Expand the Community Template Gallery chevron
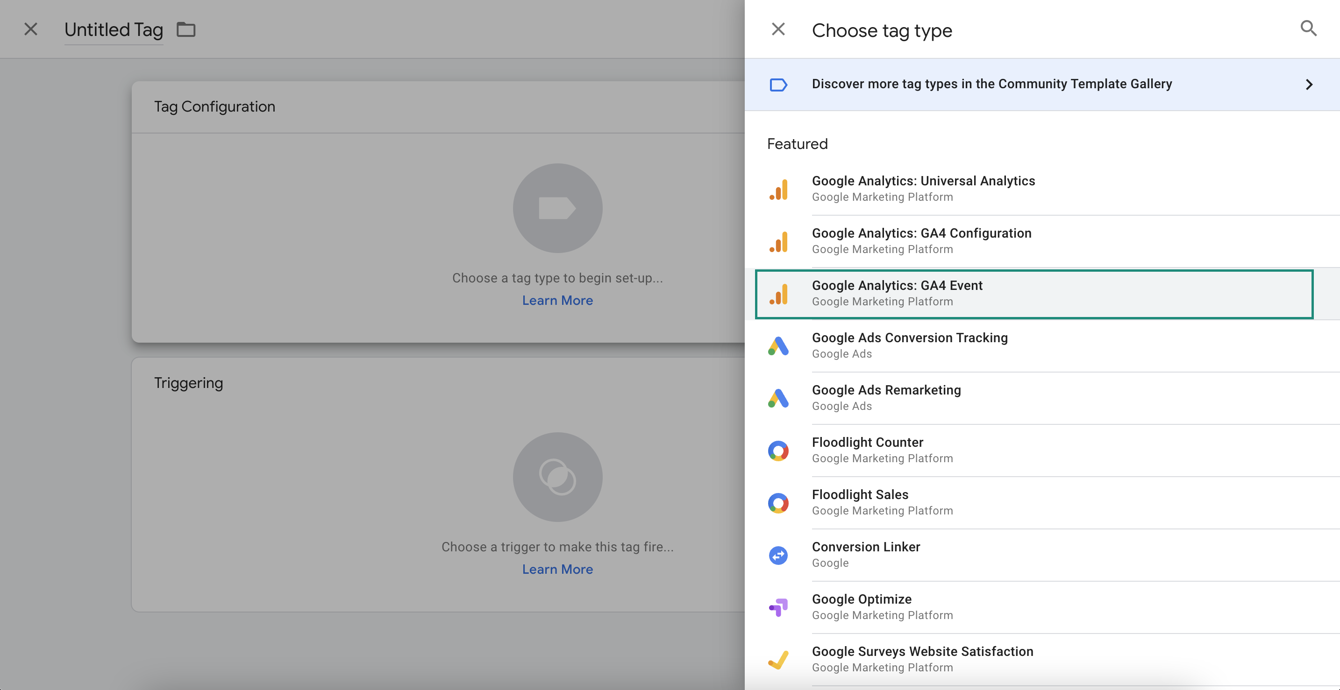 (1309, 84)
